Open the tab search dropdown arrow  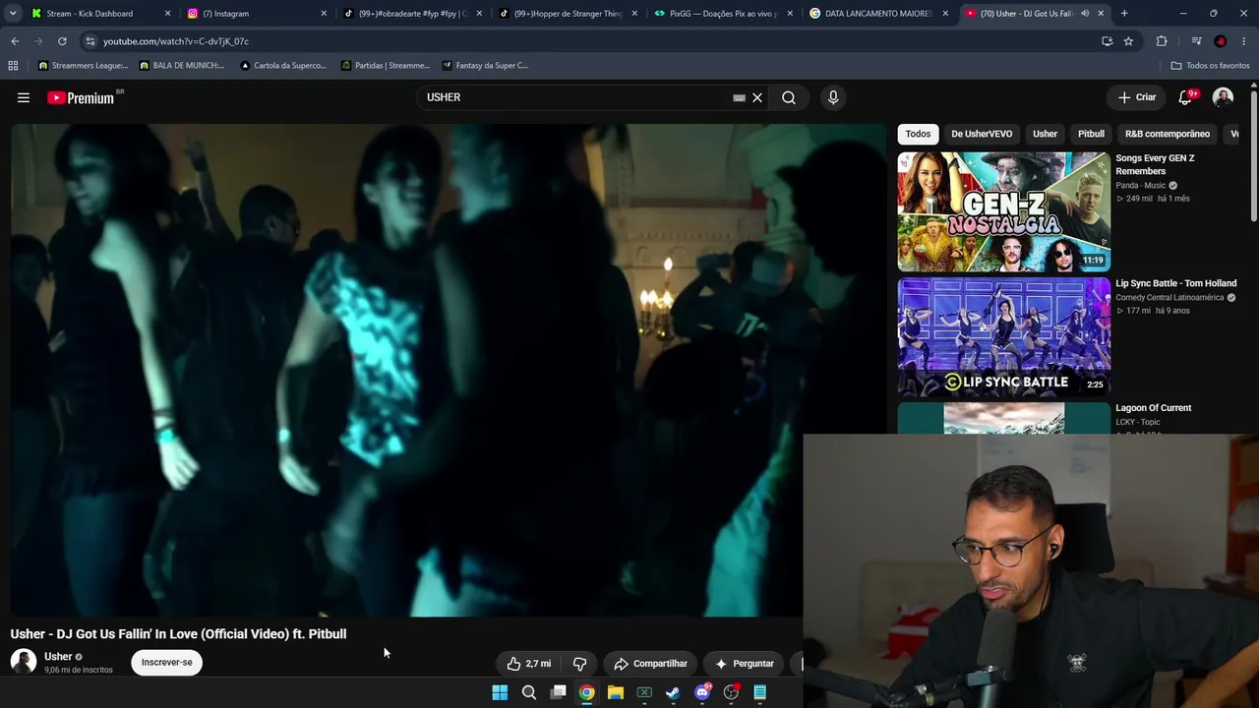pyautogui.click(x=13, y=14)
